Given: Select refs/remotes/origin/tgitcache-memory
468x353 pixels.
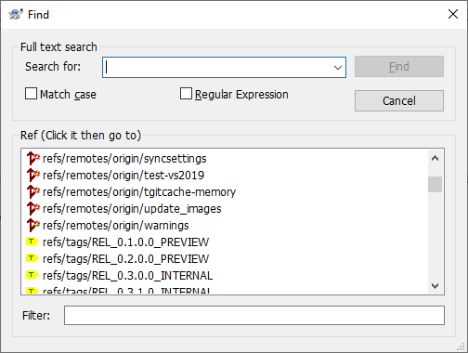Looking at the screenshot, I should 139,192.
